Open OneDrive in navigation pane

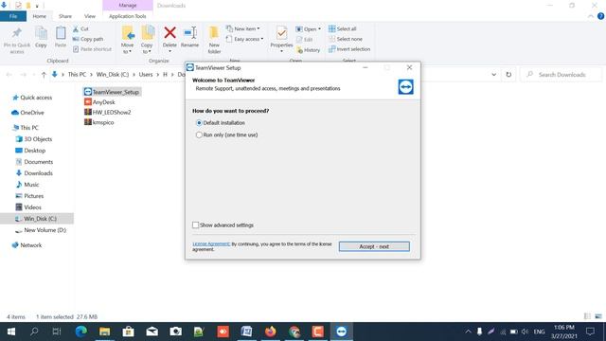(x=27, y=113)
